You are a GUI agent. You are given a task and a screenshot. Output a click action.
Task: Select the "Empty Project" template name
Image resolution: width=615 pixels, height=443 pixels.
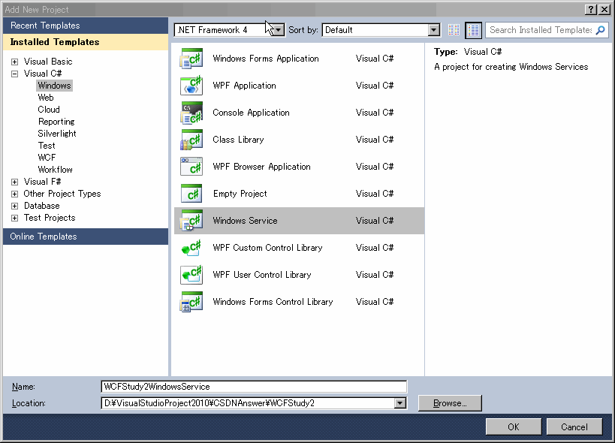click(x=240, y=194)
